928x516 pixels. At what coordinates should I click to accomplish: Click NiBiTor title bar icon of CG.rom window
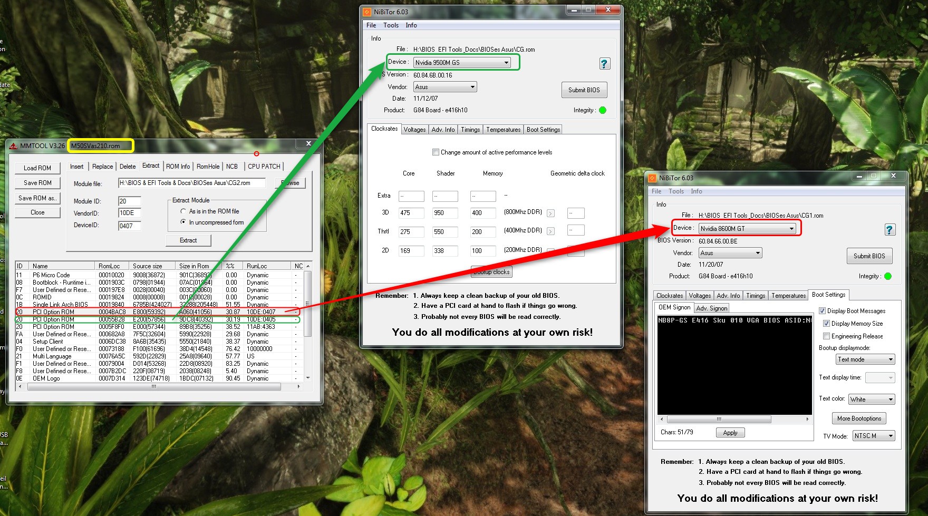(367, 12)
